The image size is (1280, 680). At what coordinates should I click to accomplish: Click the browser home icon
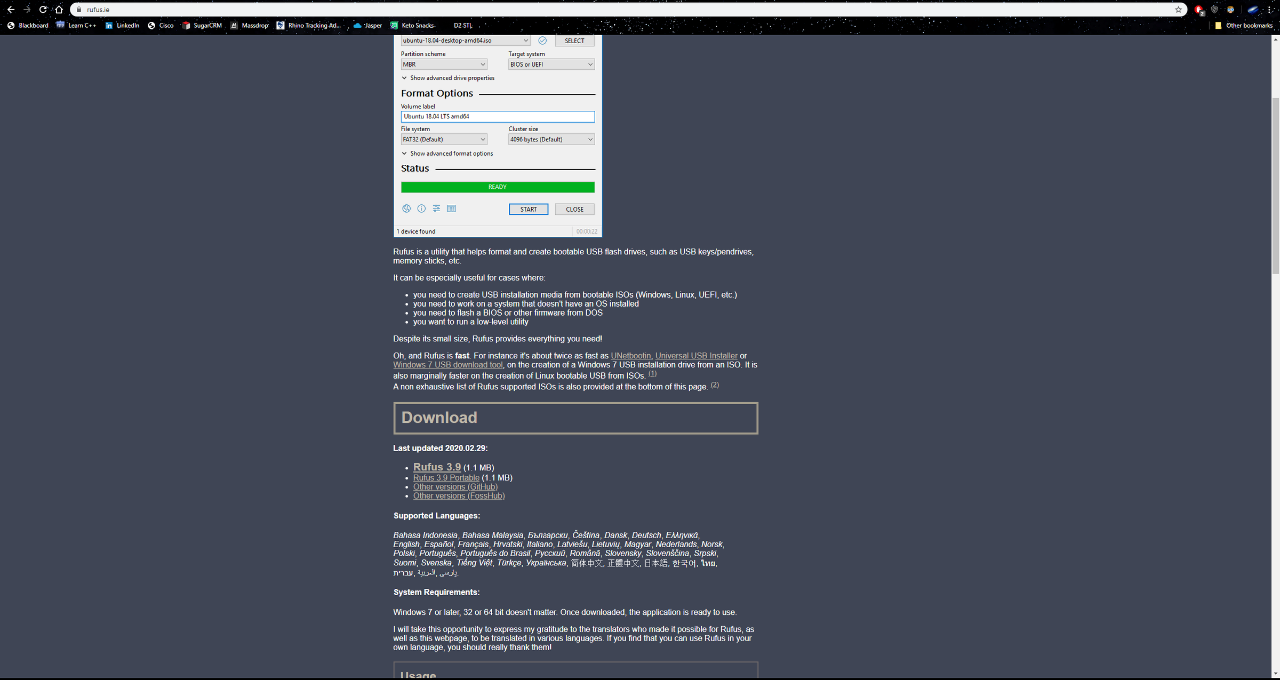pos(59,9)
